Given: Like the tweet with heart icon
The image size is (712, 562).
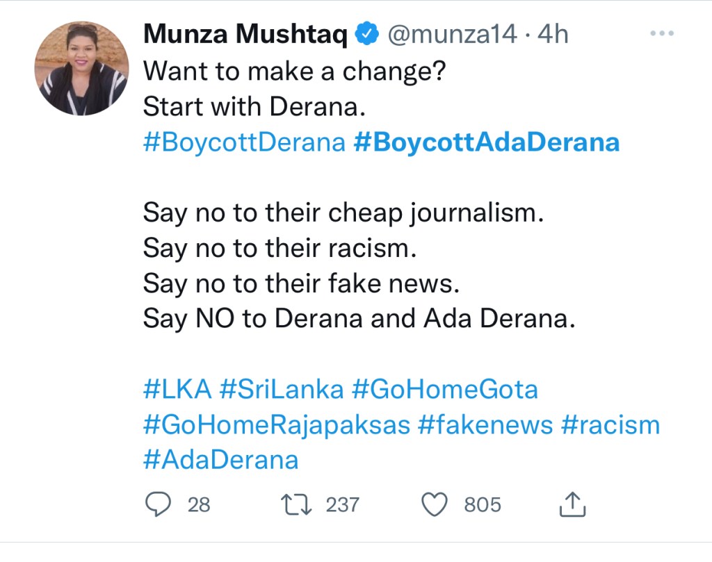Looking at the screenshot, I should click(435, 504).
